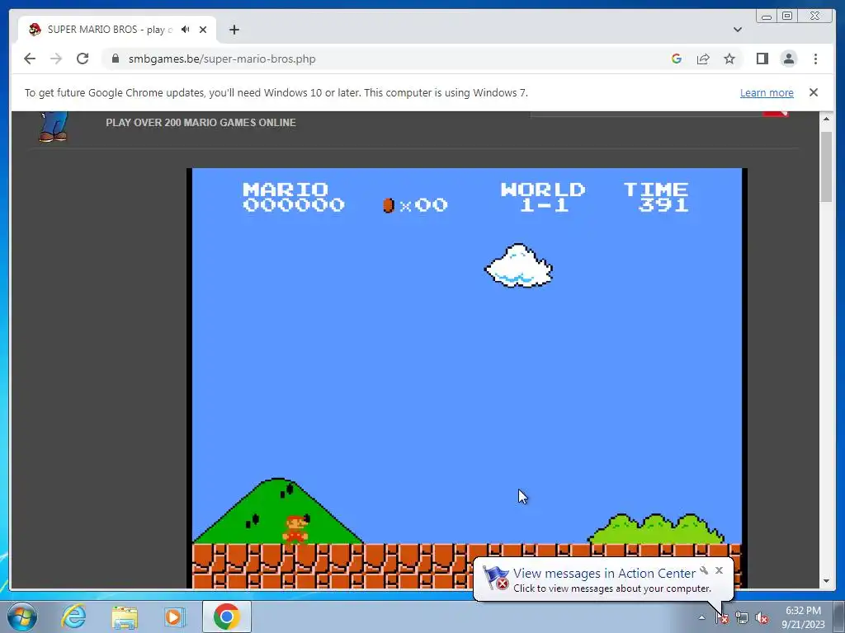The height and width of the screenshot is (633, 845).
Task: Launch Internet Explorer from taskbar
Action: [73, 617]
